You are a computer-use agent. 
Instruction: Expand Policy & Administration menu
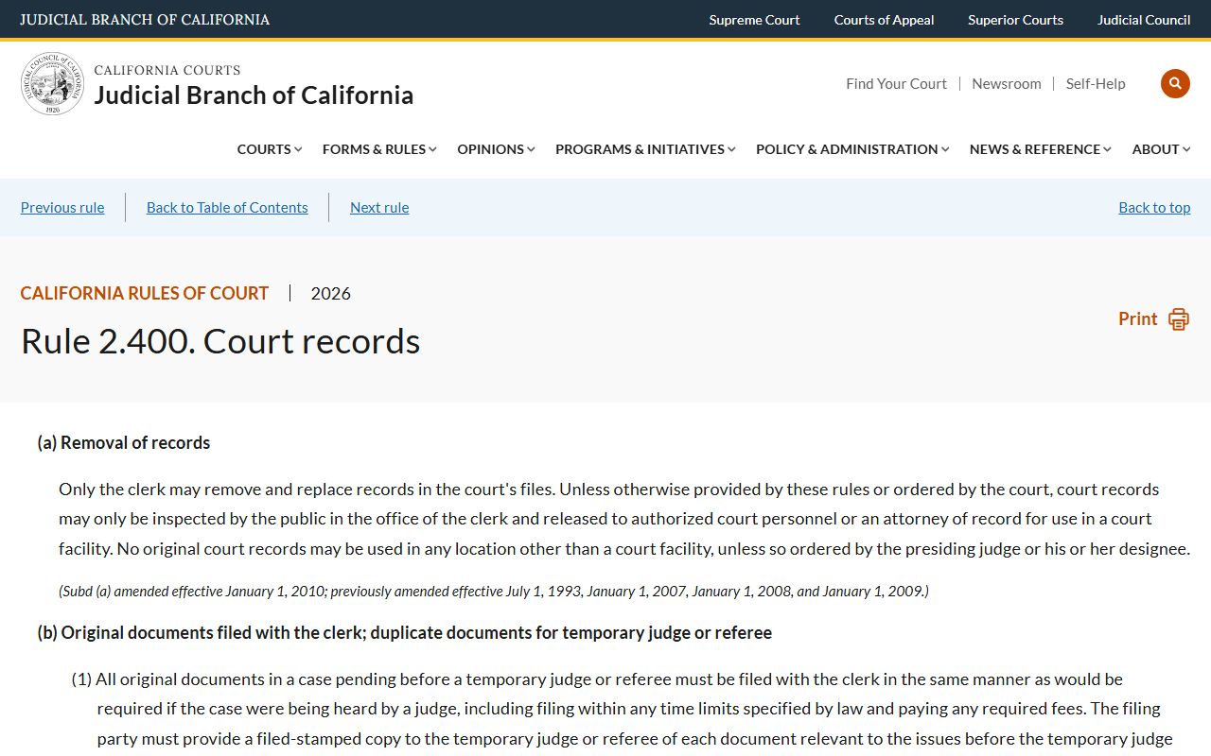pos(852,149)
